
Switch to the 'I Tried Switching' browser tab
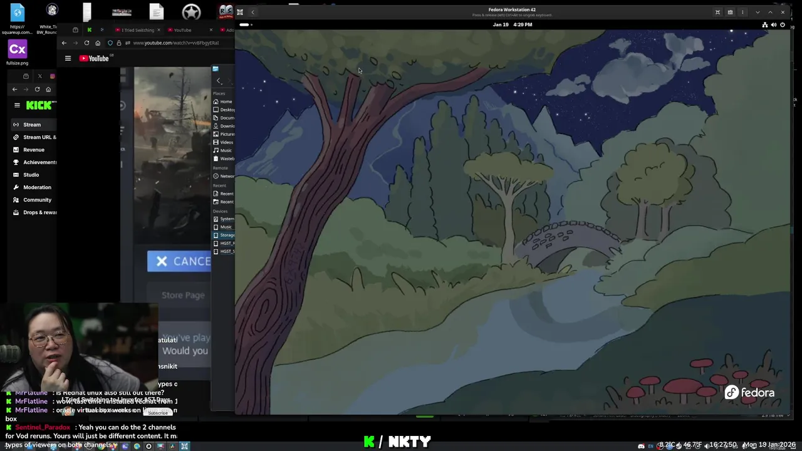coord(137,30)
